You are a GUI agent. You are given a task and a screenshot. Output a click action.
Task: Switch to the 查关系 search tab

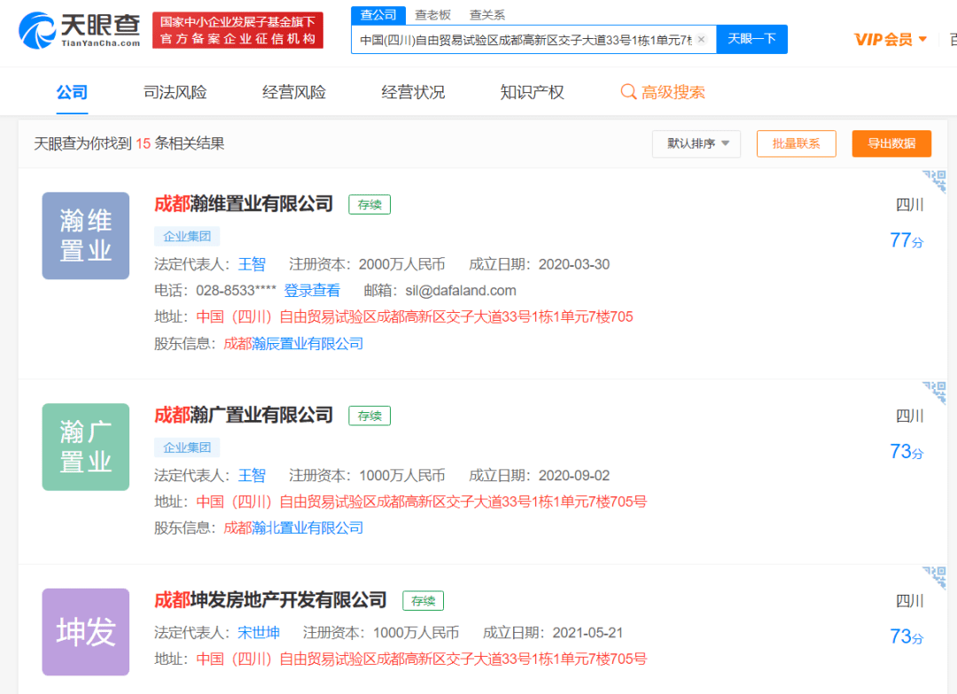tap(487, 14)
